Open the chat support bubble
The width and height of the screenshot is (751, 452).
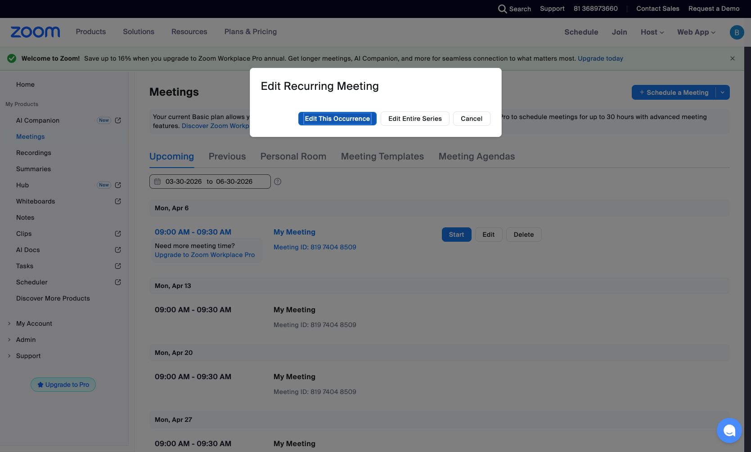click(729, 430)
